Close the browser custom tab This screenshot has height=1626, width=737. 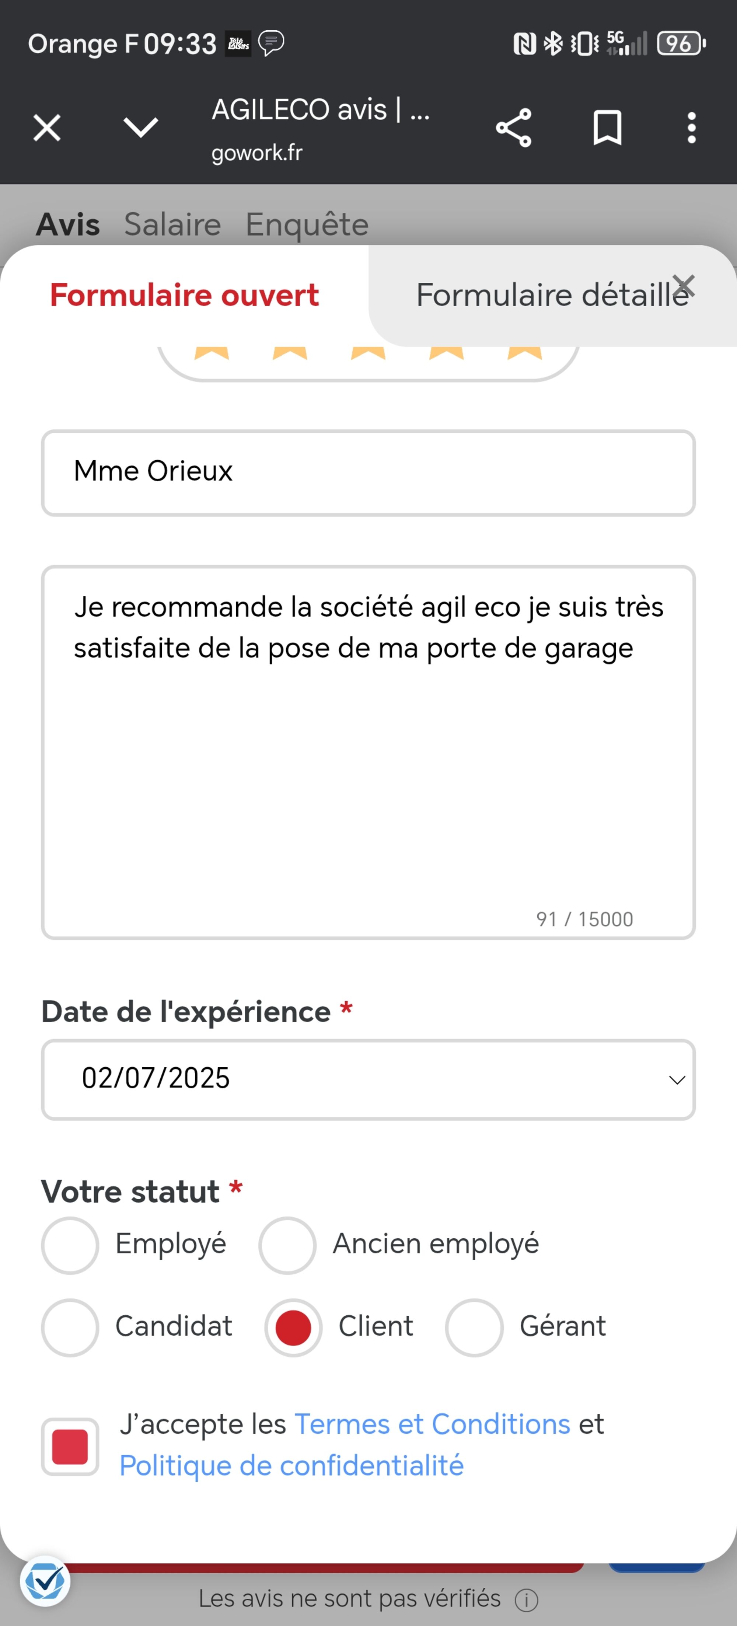point(47,128)
